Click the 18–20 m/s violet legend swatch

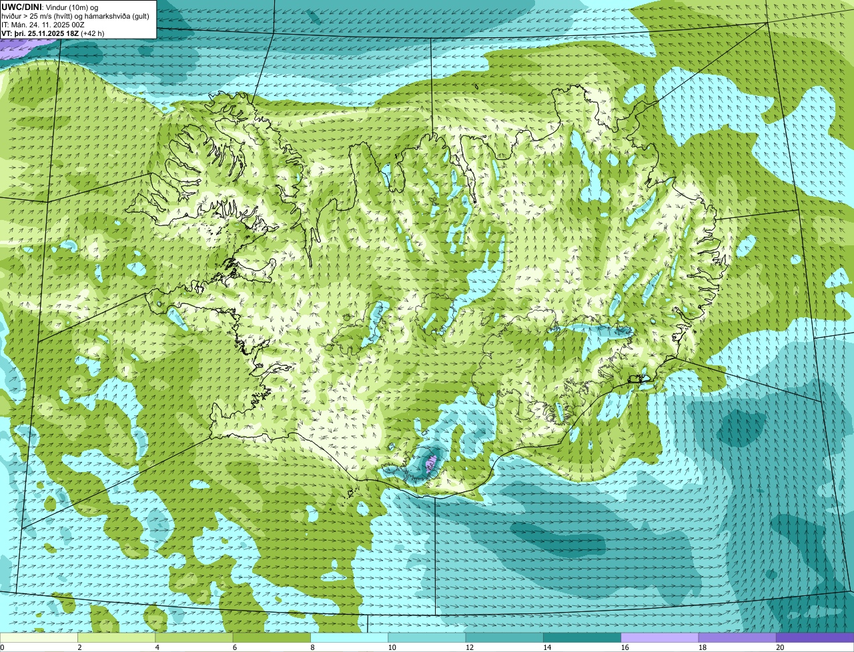click(x=737, y=637)
